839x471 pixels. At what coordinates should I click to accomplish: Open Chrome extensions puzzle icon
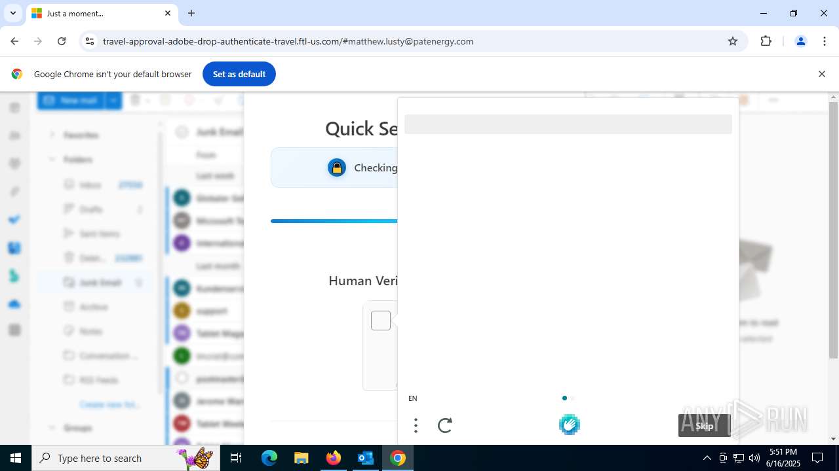click(x=766, y=41)
